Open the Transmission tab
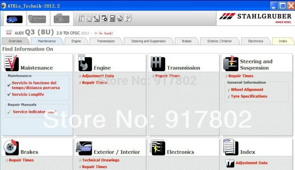 point(106,41)
